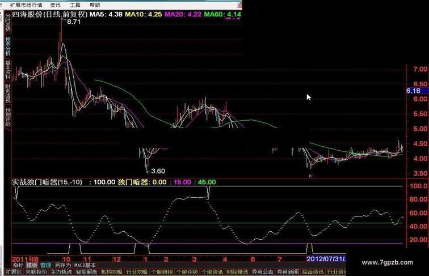
Task: Open the 券商公告 bottom tab
Action: [262, 272]
